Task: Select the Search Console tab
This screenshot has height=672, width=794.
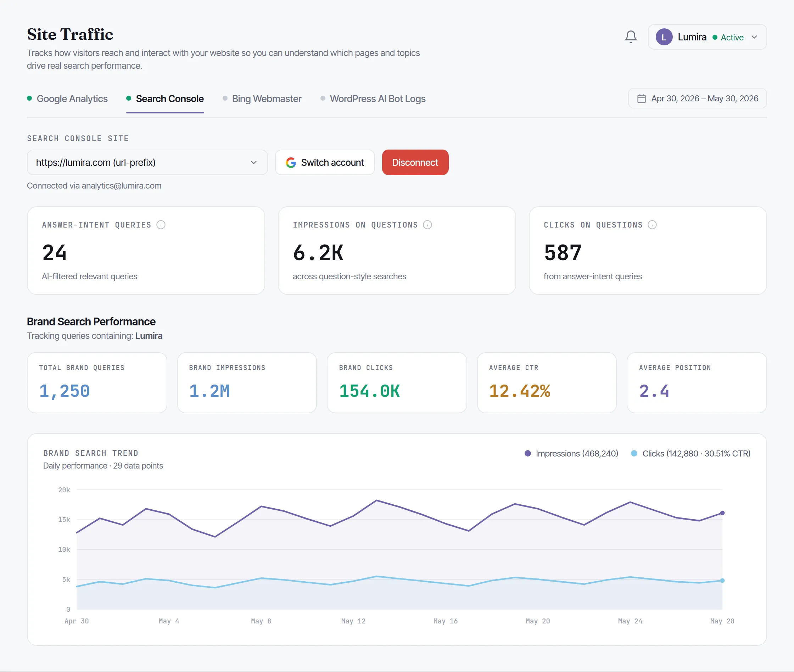Action: [165, 99]
